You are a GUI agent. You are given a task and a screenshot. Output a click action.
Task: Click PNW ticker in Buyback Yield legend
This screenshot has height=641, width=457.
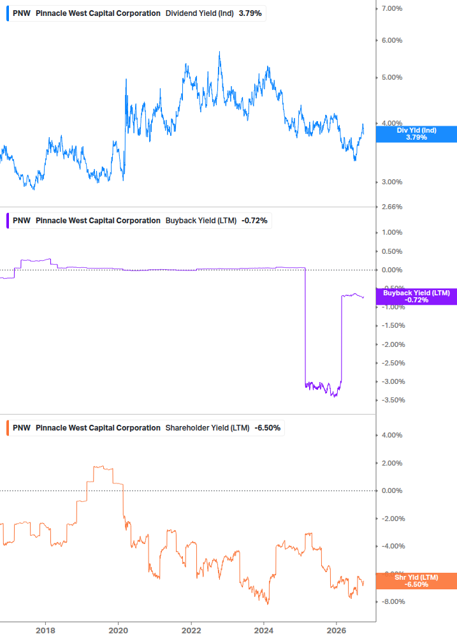pos(22,221)
